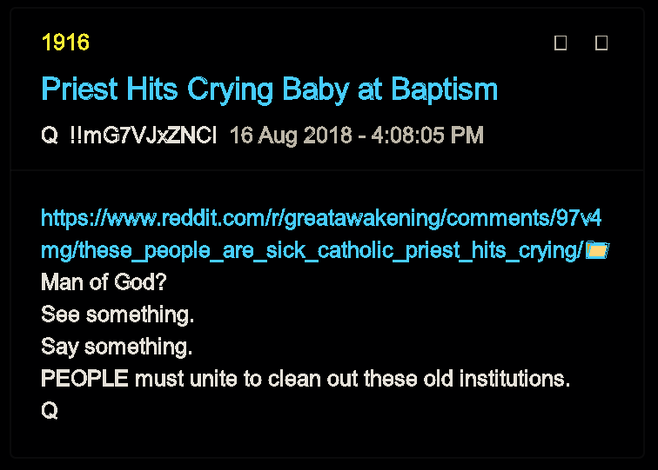Click the rightmost square icon in post header

tap(601, 43)
